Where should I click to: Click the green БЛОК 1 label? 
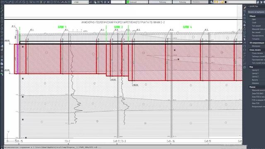(x=62, y=27)
